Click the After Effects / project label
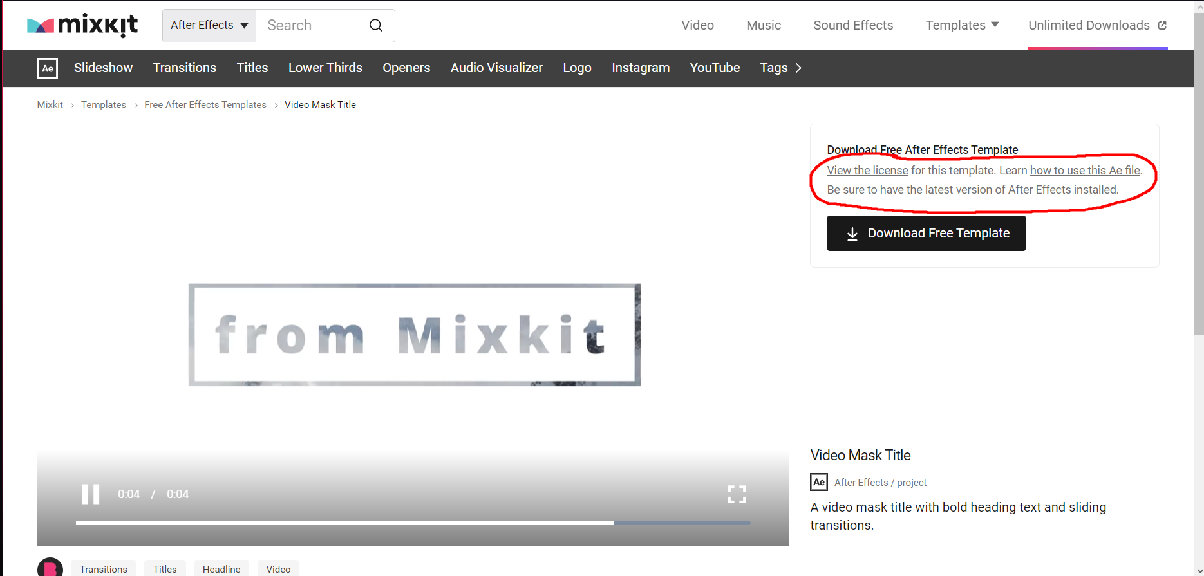The width and height of the screenshot is (1204, 576). (x=880, y=483)
